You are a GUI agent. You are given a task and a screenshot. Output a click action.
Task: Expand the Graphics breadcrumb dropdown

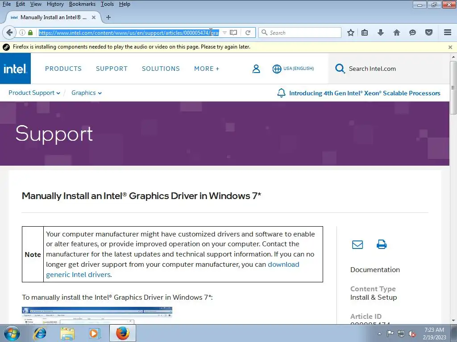(87, 93)
